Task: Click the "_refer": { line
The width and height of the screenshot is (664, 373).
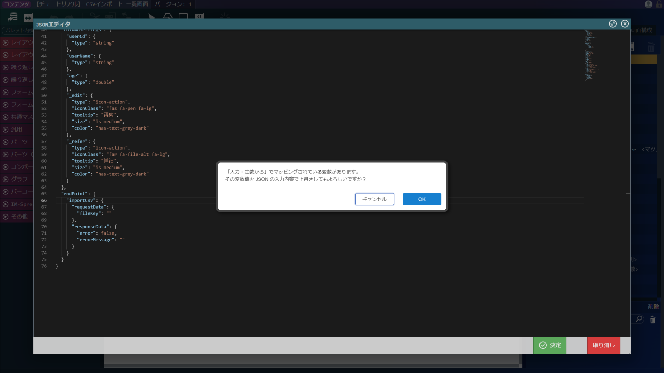Action: 81,141
